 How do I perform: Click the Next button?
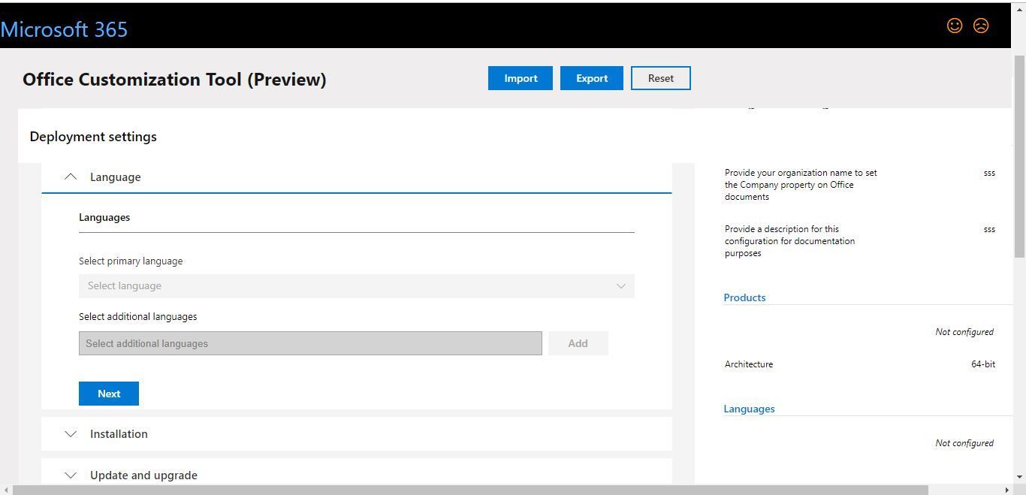tap(109, 394)
